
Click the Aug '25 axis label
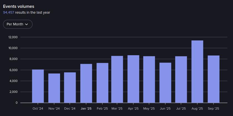tap(197, 108)
